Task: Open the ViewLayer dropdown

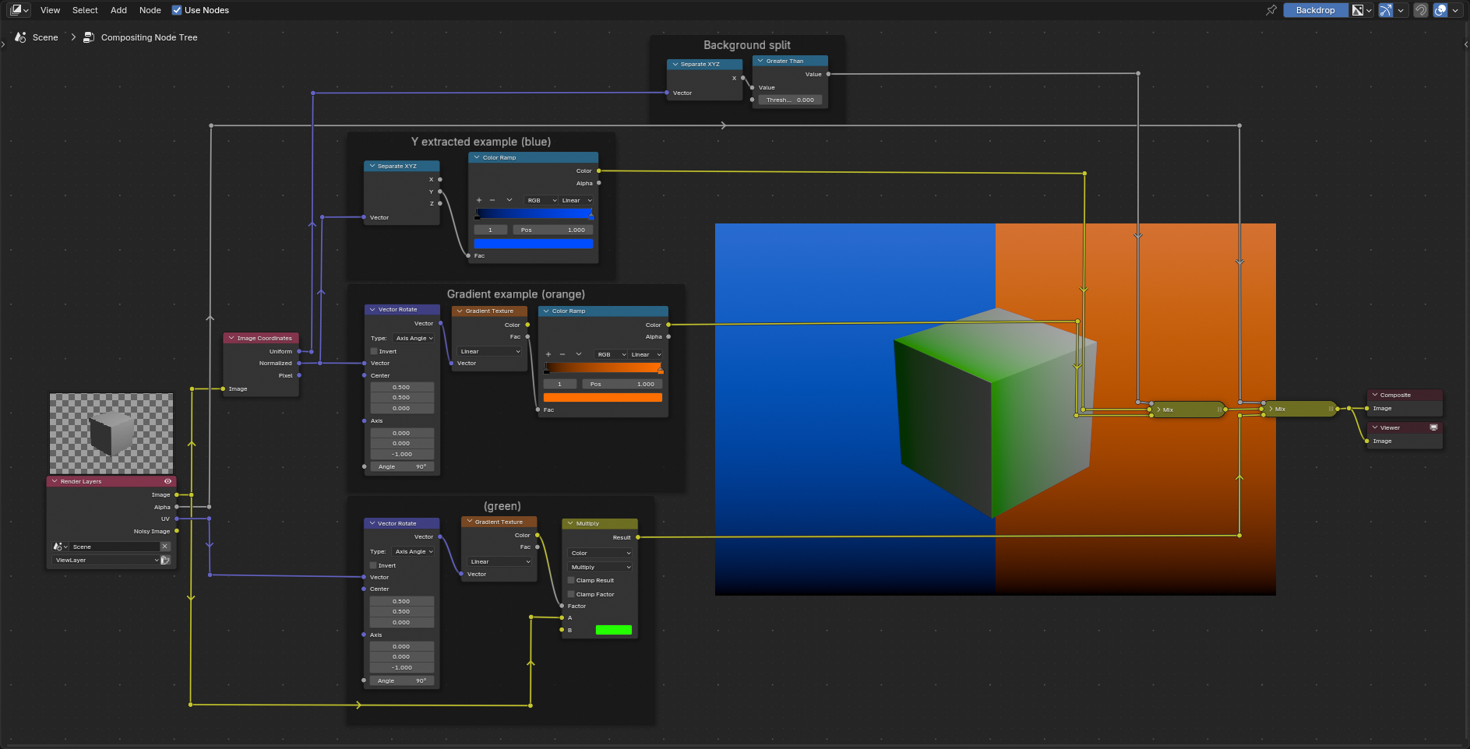Action: (107, 560)
